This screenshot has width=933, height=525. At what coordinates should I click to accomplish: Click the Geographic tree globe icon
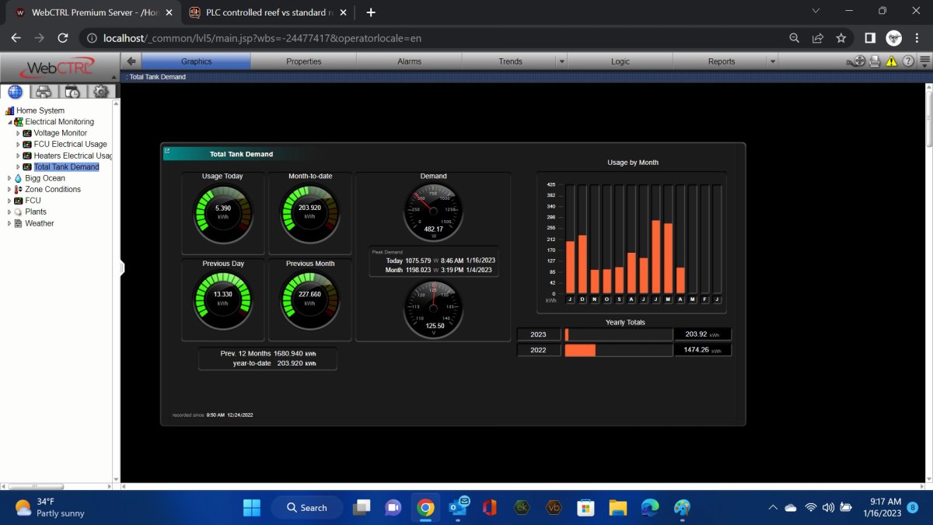(16, 91)
